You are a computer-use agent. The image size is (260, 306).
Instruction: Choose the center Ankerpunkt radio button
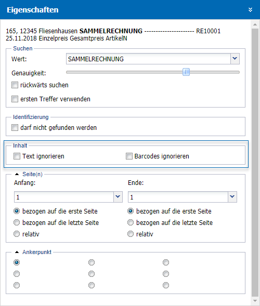pos(92,274)
